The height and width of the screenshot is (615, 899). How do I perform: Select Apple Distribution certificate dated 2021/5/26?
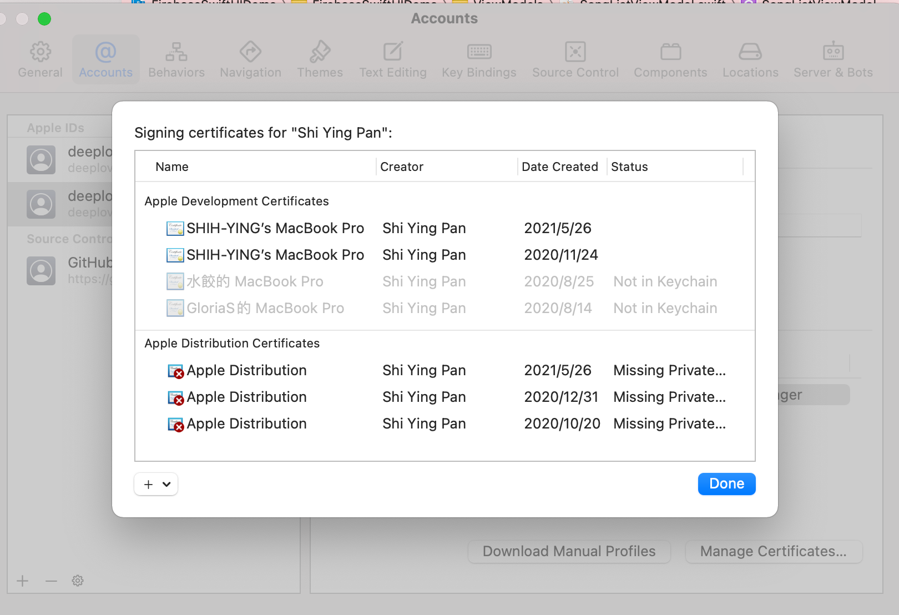tap(445, 370)
